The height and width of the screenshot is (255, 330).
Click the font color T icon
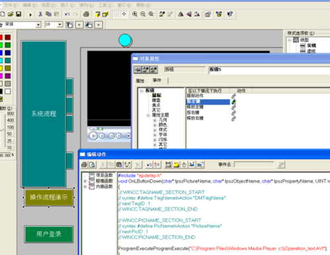pyautogui.click(x=69, y=25)
